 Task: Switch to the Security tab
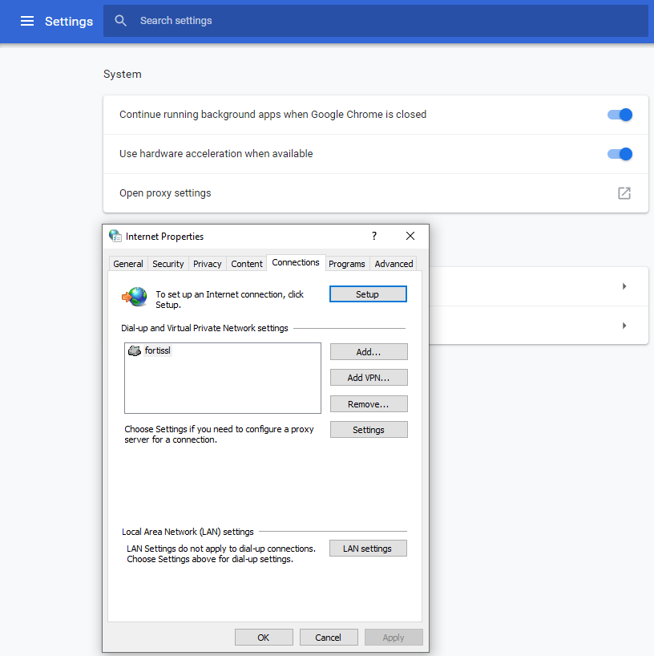click(x=168, y=263)
